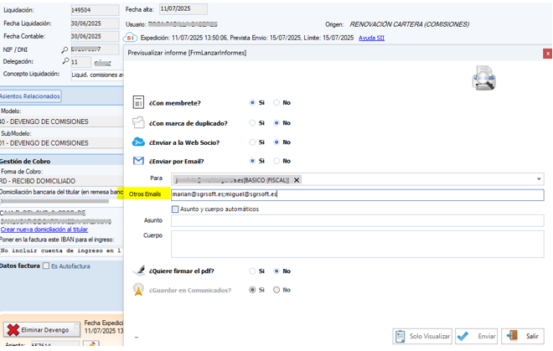Click the pen signature icon for firmar el pdf

[139, 271]
